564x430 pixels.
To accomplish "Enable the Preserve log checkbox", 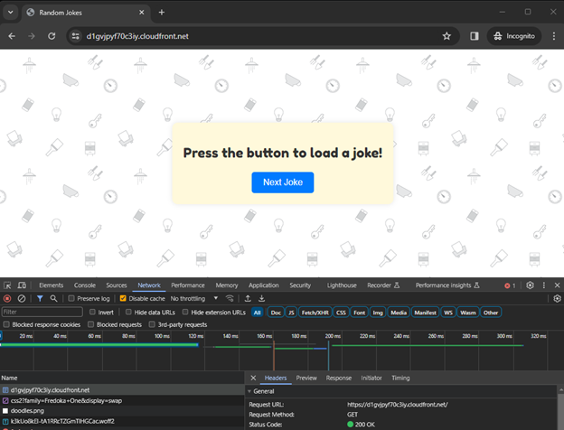I will pyautogui.click(x=71, y=298).
